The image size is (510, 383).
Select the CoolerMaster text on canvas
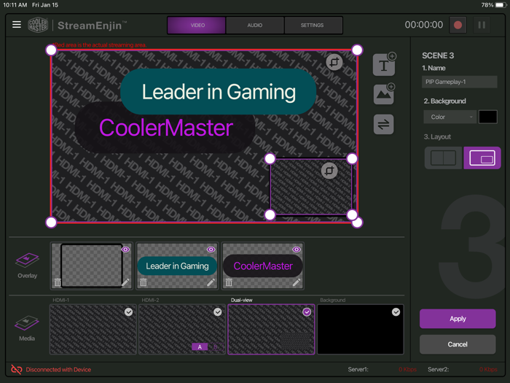pos(165,128)
